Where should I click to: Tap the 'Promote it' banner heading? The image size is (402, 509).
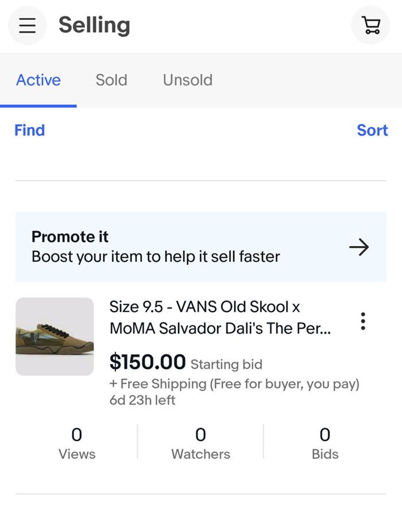pos(70,237)
